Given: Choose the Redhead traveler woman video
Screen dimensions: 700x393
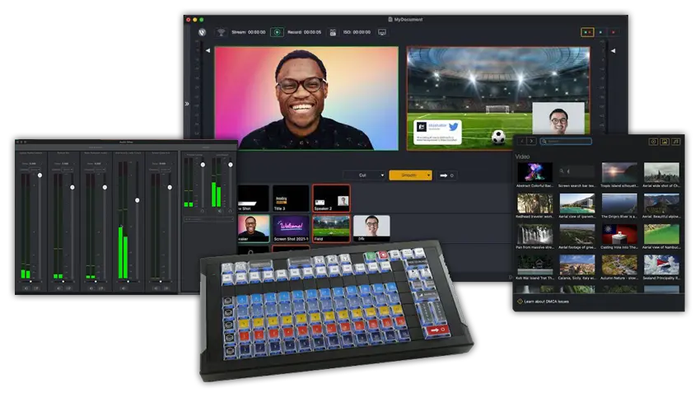Looking at the screenshot, I should tap(534, 204).
